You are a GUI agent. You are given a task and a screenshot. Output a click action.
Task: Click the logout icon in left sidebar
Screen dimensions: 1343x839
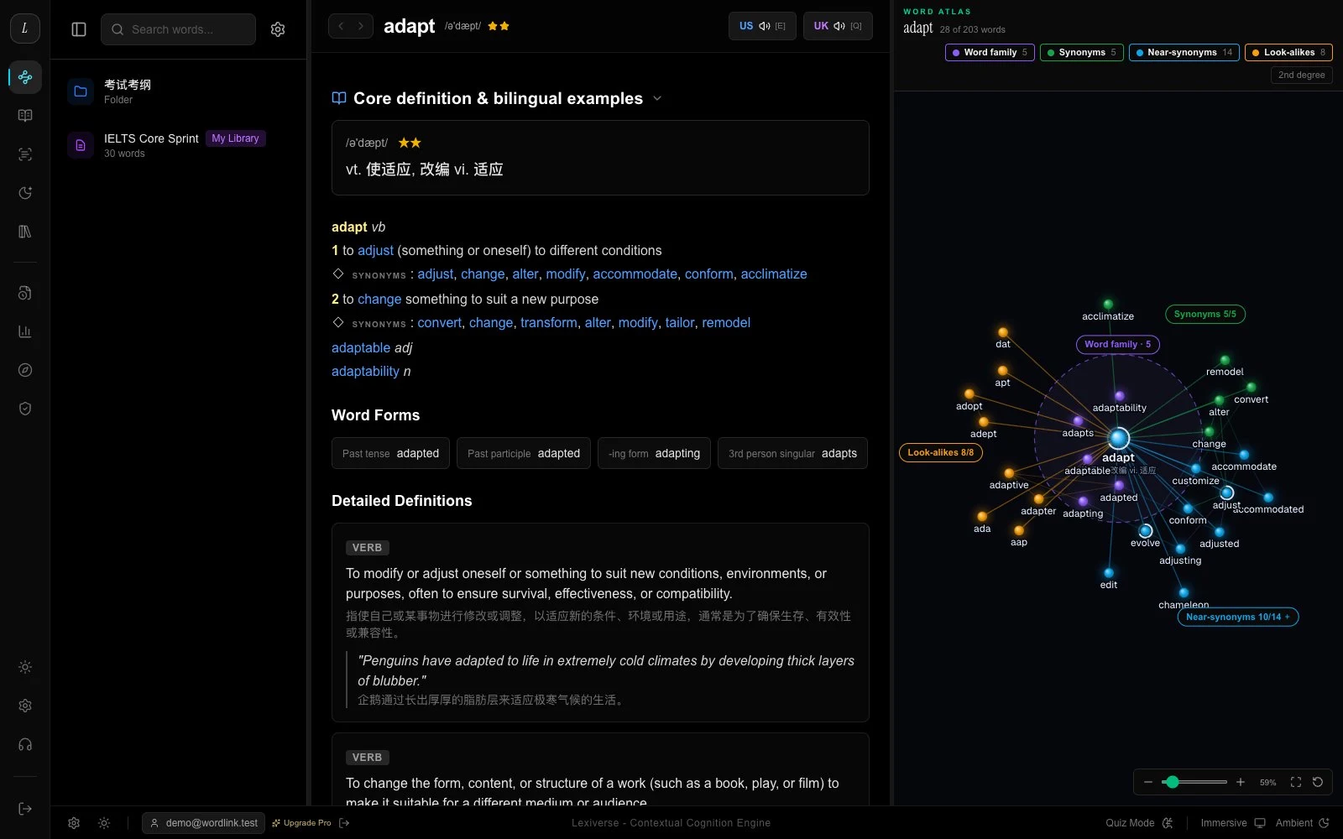tap(25, 809)
